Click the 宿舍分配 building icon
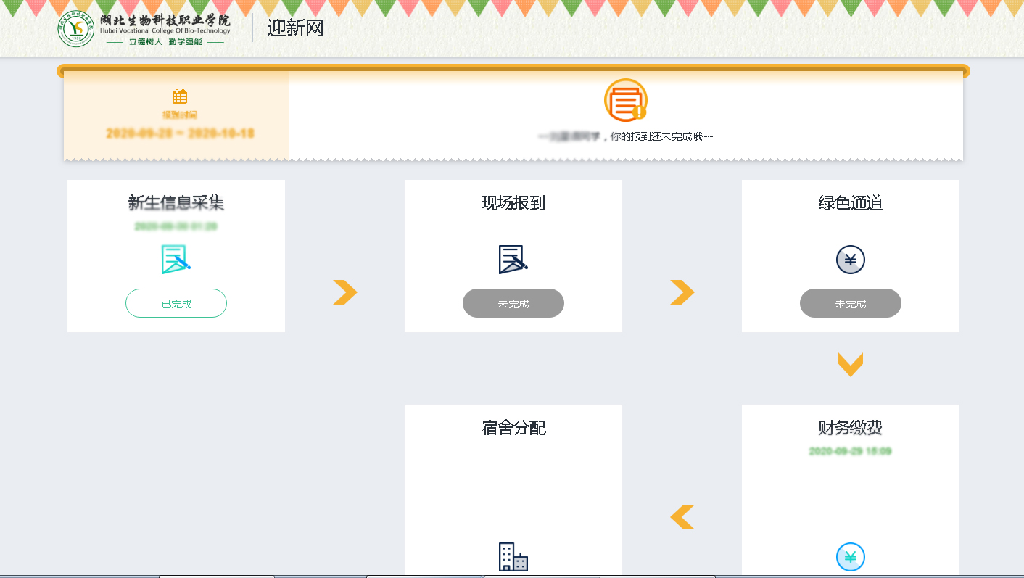Screen dimensions: 1024x578 [513, 557]
